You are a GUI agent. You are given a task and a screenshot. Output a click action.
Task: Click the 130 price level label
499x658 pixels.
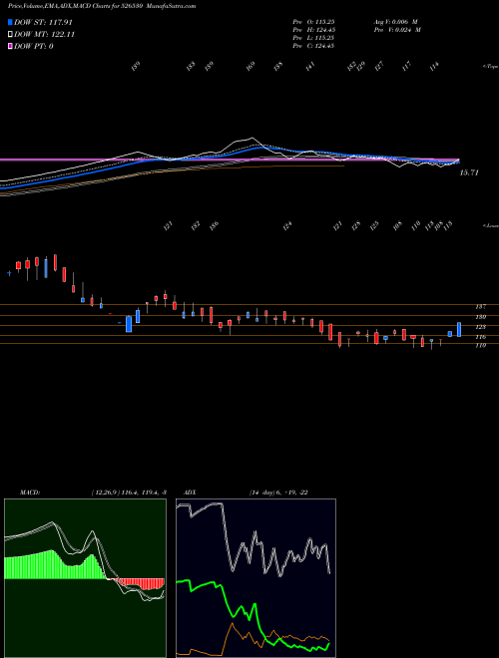click(x=481, y=317)
